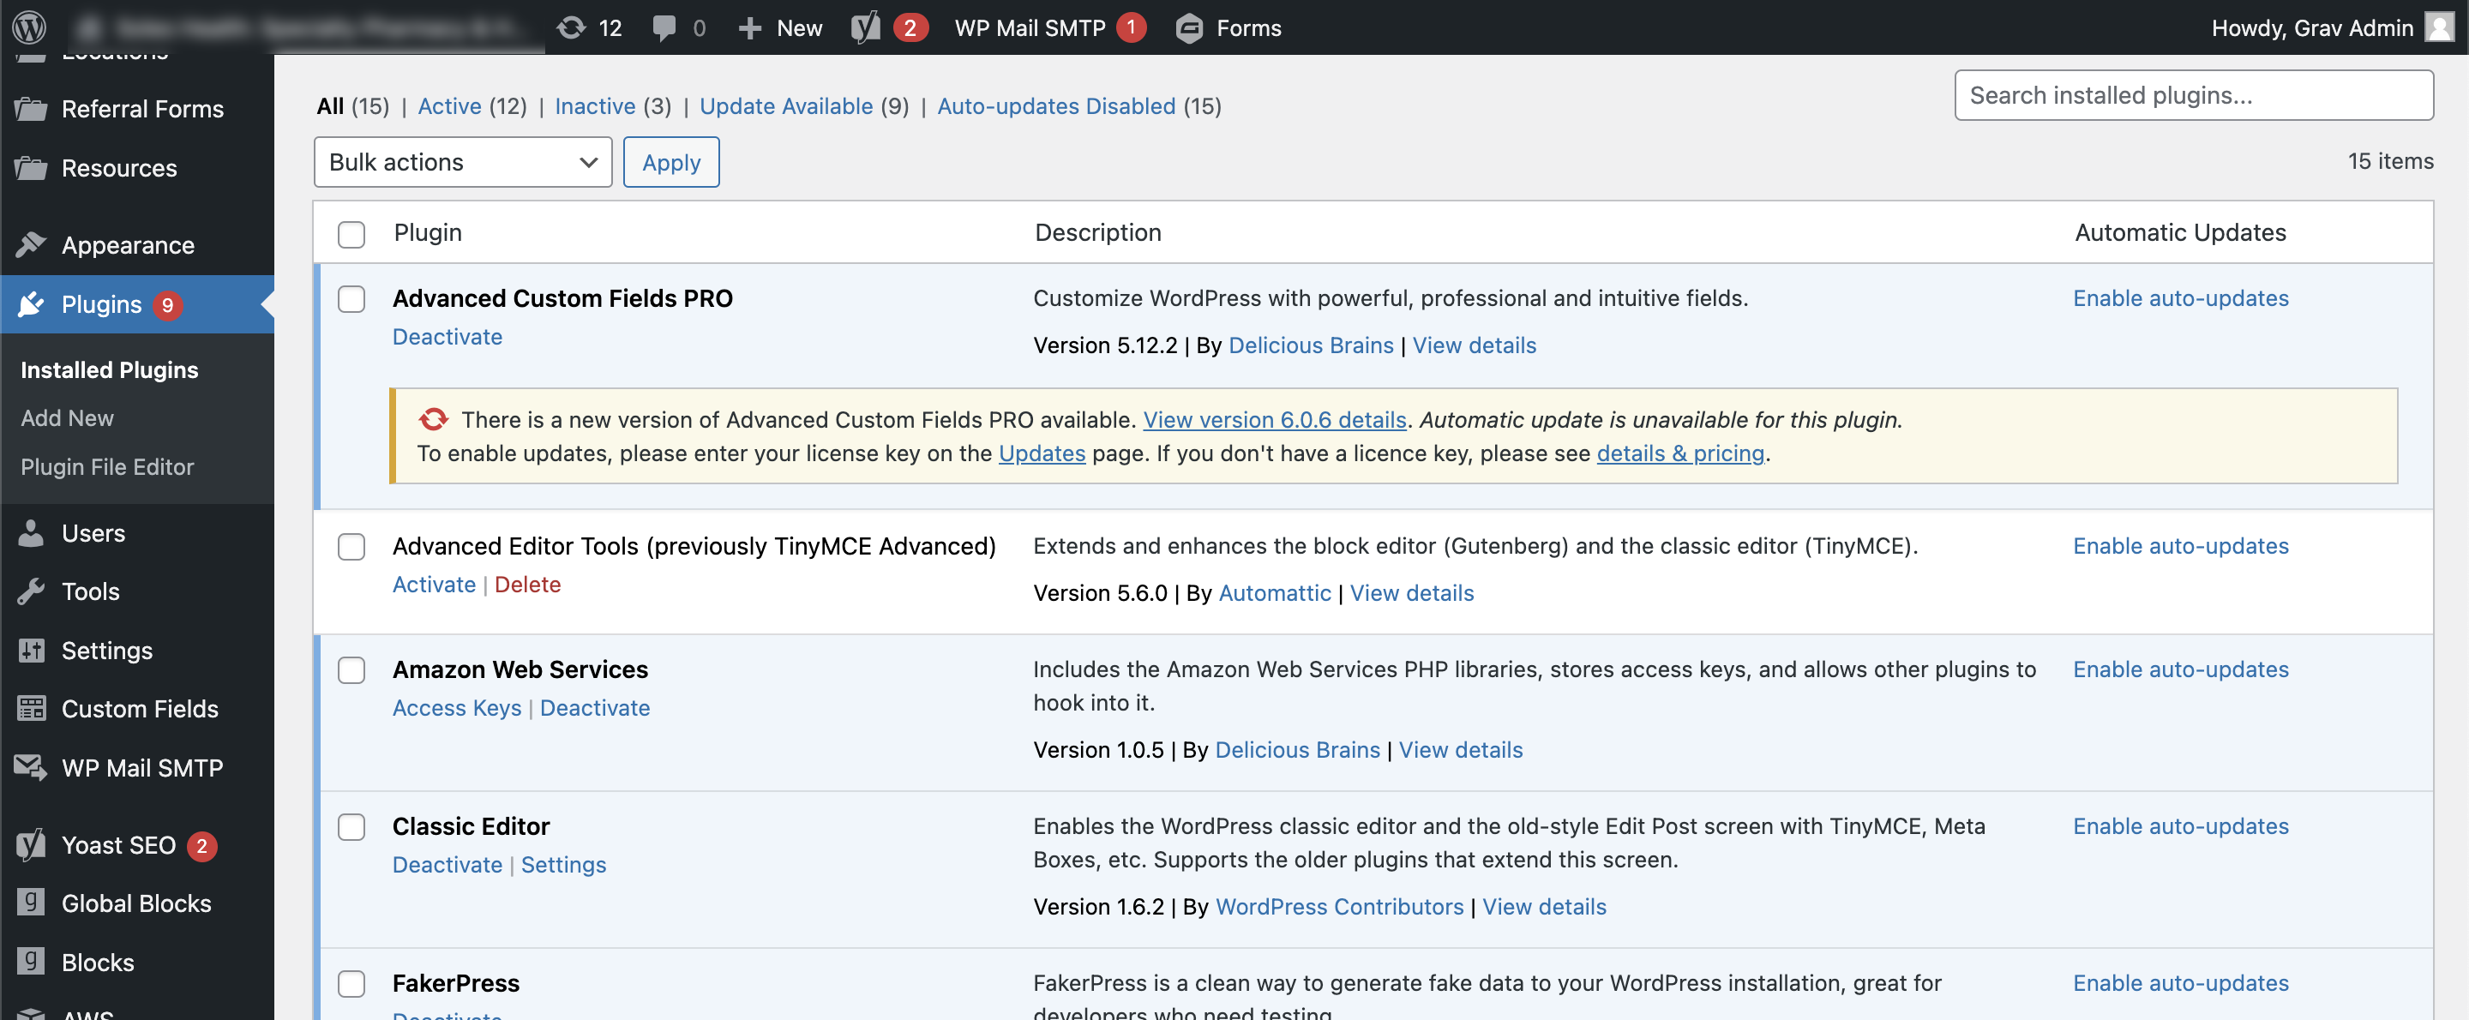Click the Appearance paintbrush icon
The height and width of the screenshot is (1020, 2469).
point(31,245)
